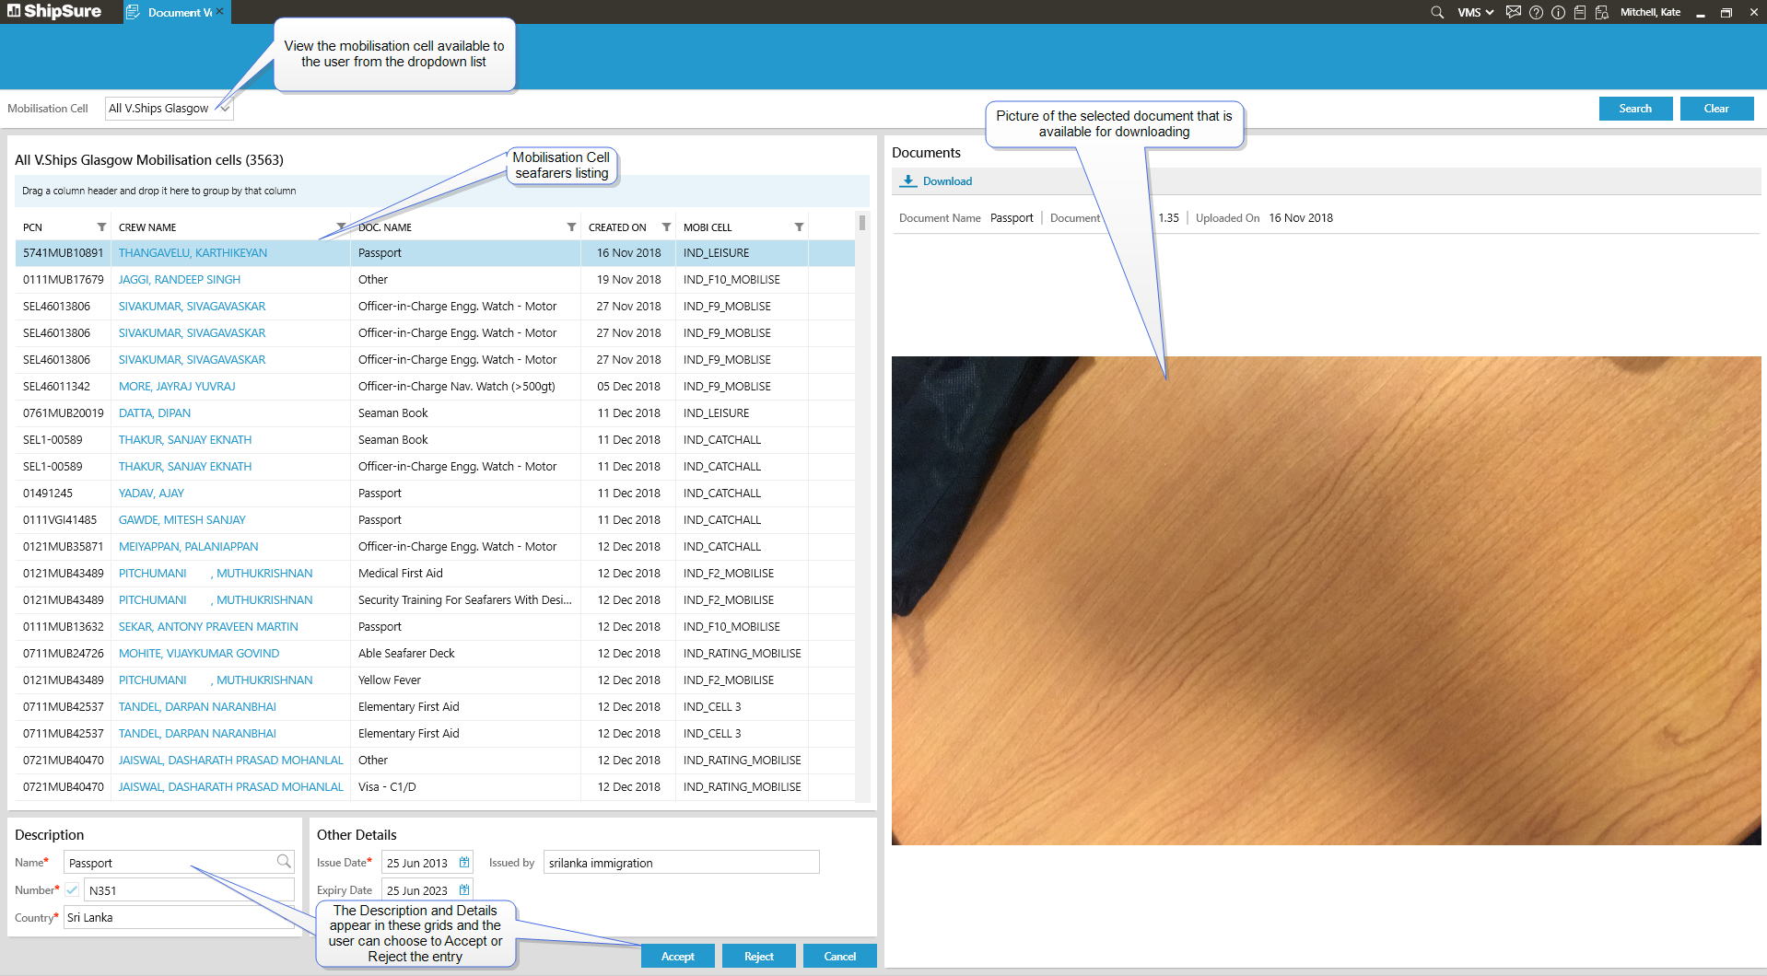Open the PCN column filter
Image resolution: width=1767 pixels, height=976 pixels.
pyautogui.click(x=101, y=227)
